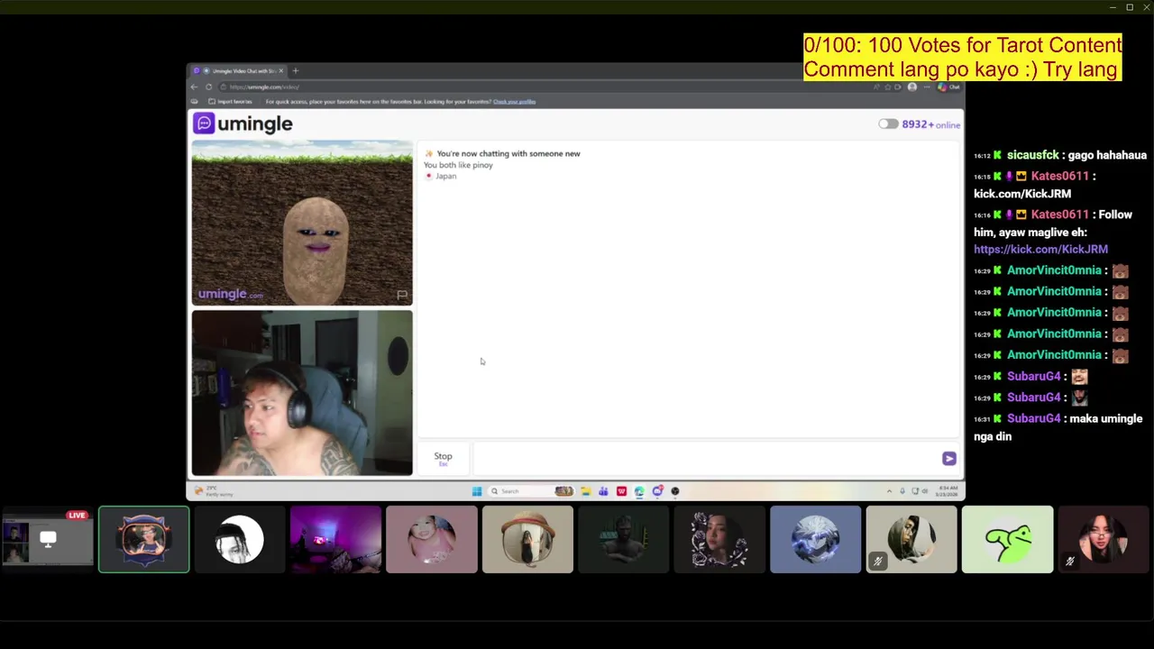Select the highlighted green-bordered participant tile
Screen dimensions: 1154x649
click(144, 539)
